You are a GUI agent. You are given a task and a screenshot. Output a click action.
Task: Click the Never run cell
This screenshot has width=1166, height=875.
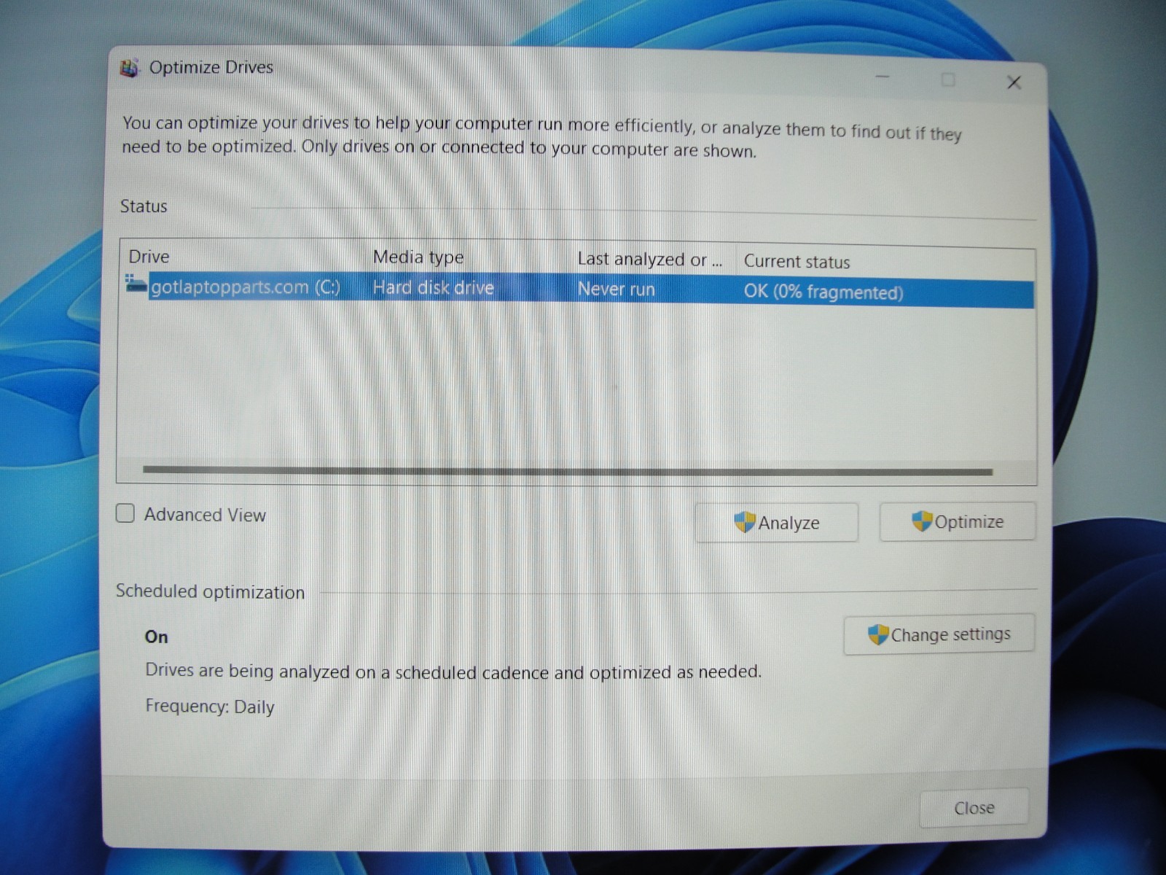(617, 289)
